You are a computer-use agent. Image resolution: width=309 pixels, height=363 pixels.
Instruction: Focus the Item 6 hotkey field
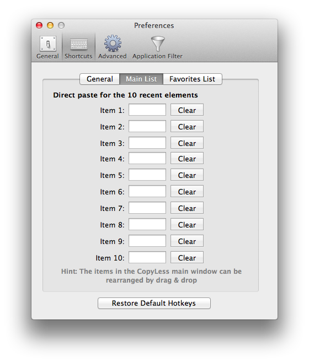pos(147,191)
